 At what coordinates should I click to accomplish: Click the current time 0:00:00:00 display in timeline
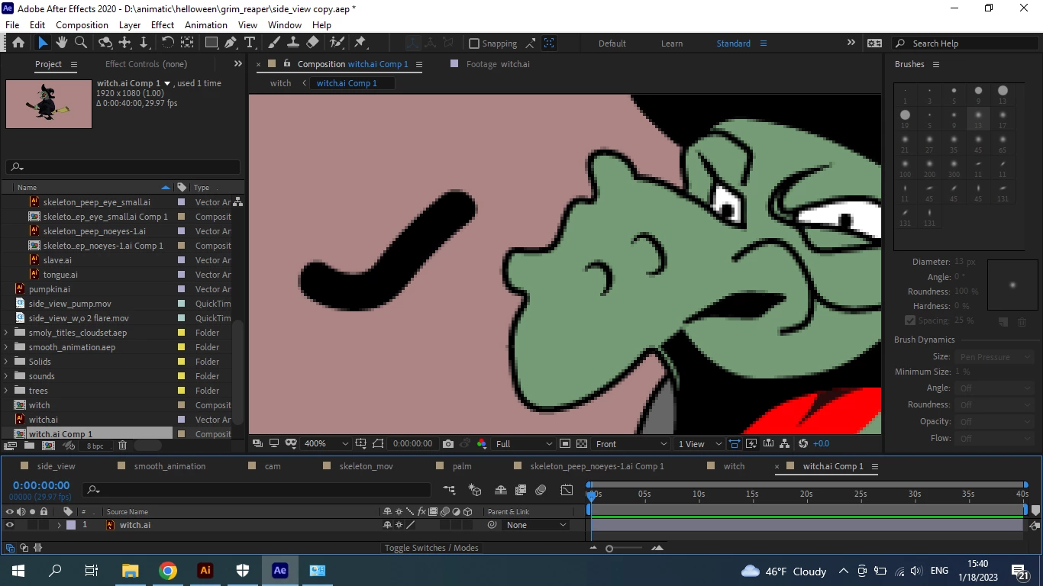pos(41,485)
